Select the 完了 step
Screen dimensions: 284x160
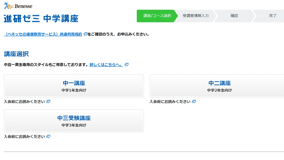pos(273,16)
